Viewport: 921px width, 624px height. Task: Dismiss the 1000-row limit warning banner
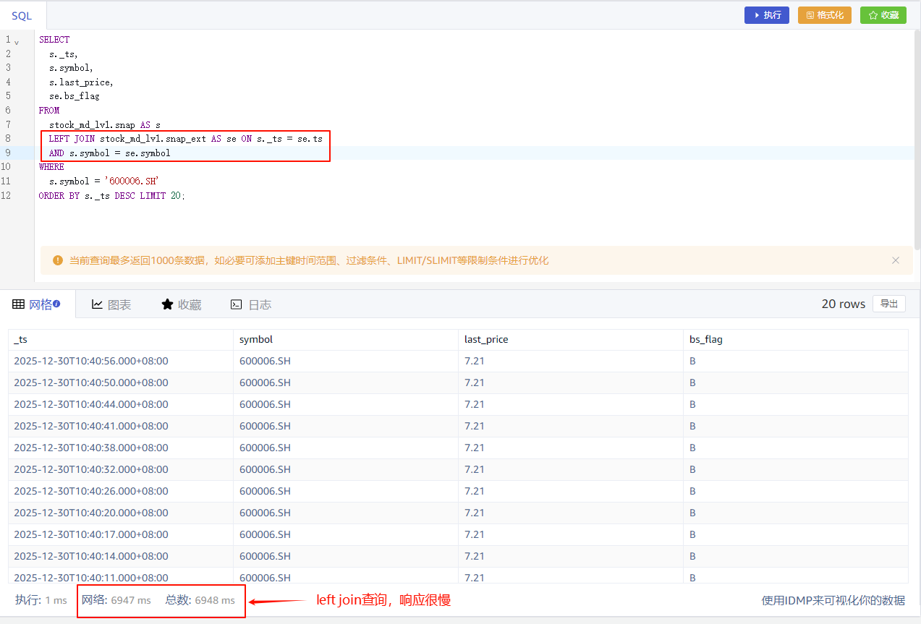pos(895,260)
